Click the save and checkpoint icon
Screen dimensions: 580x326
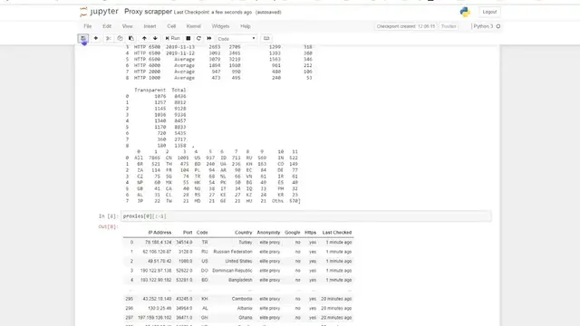tap(83, 38)
